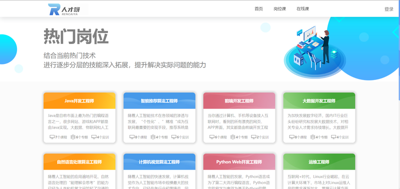Open the 前端开发工程师 card header
This screenshot has height=189, width=400.
239,100
